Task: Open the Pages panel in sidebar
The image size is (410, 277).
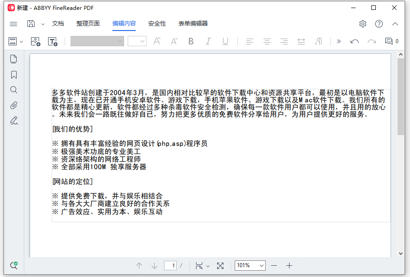Action: point(13,59)
